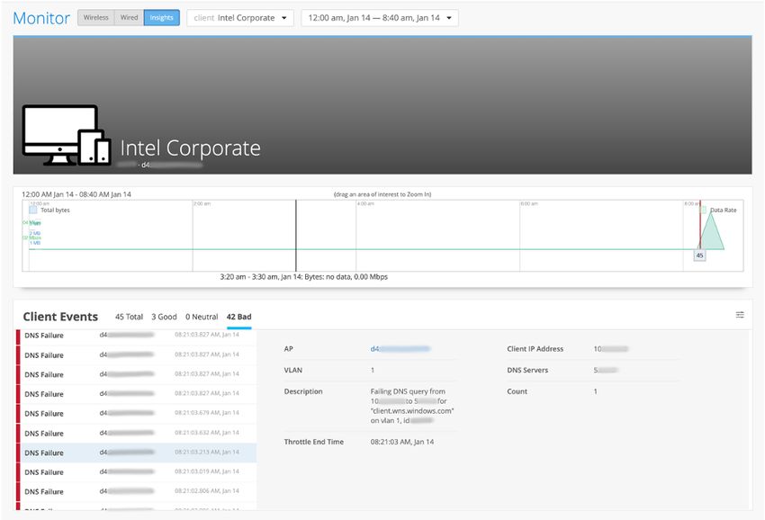
Task: Click the 45 events marker on timeline
Action: [x=699, y=256]
